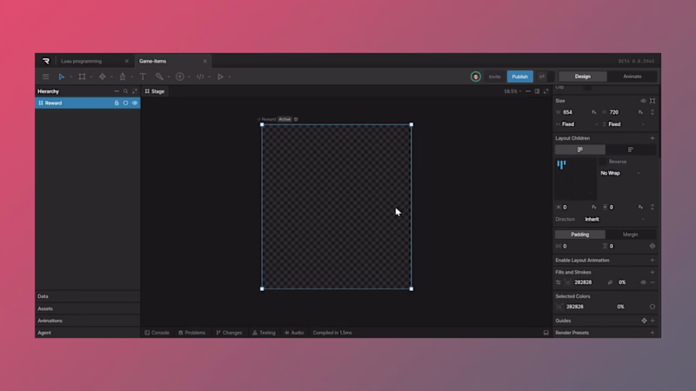Open the hamburger menu in the toolbar
This screenshot has height=391, width=696.
46,76
